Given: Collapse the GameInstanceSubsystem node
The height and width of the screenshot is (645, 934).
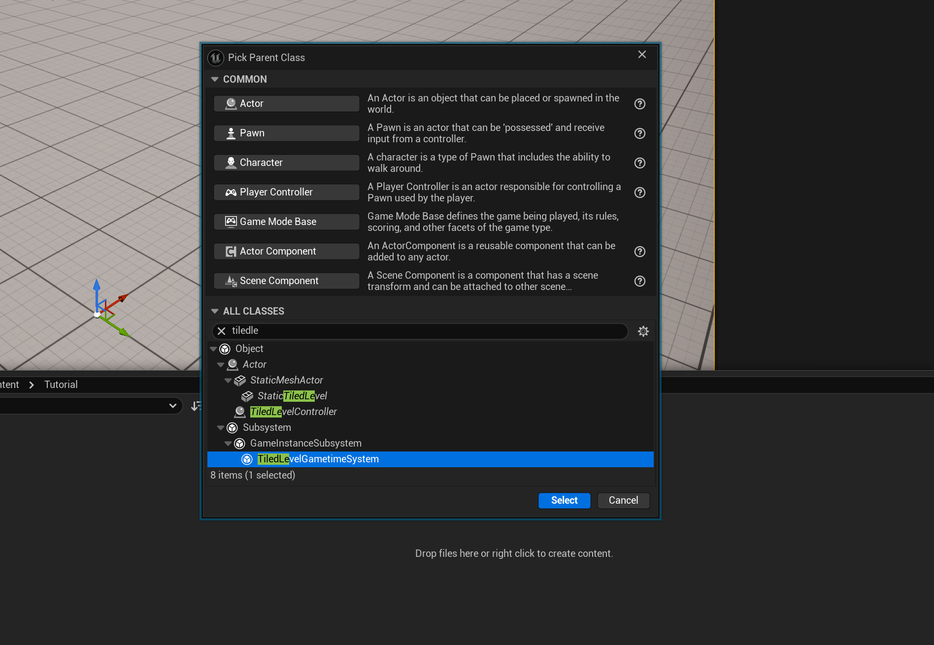Looking at the screenshot, I should [228, 444].
